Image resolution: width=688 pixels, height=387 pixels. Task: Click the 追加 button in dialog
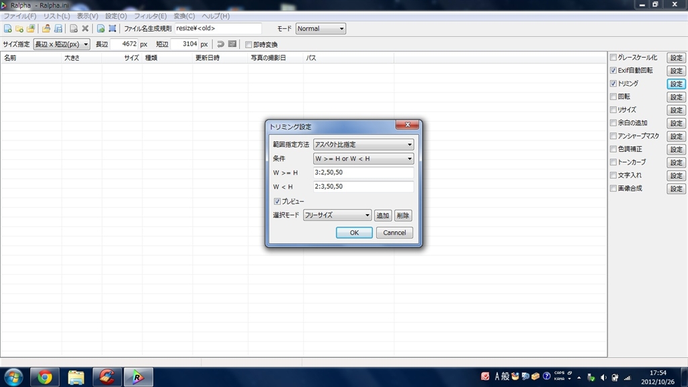(382, 216)
